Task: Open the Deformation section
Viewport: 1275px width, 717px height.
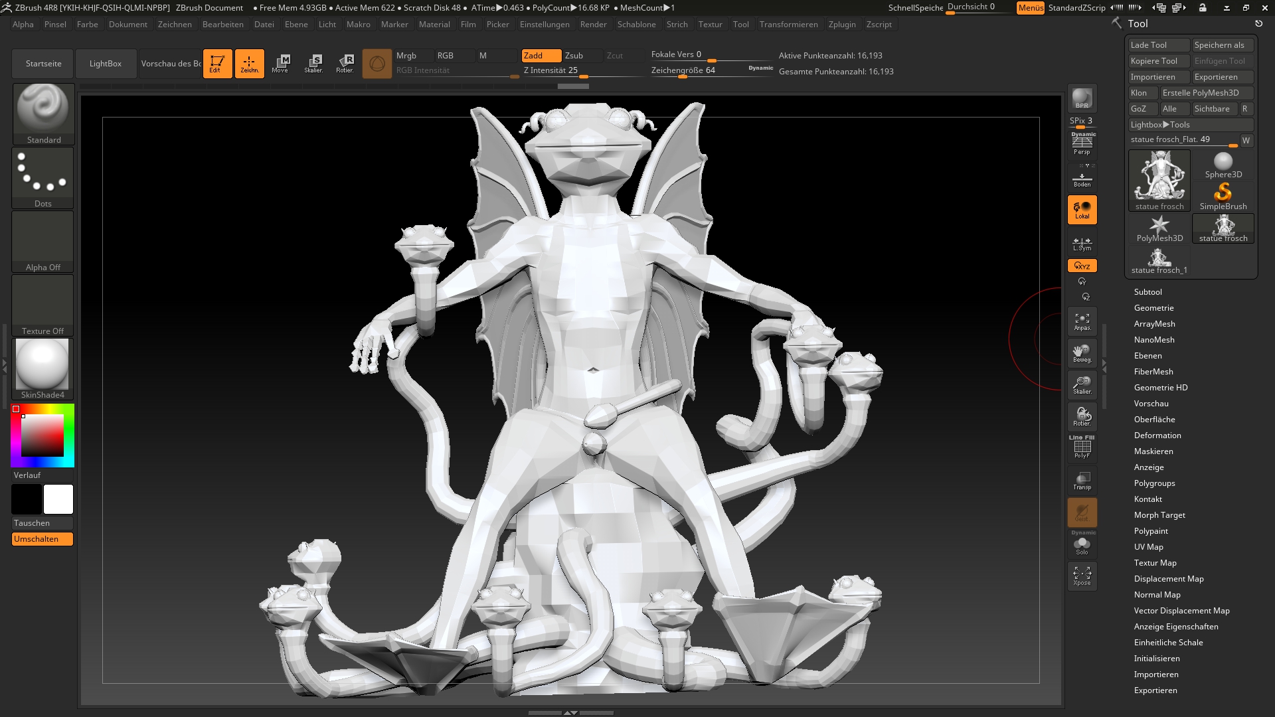Action: (1157, 436)
